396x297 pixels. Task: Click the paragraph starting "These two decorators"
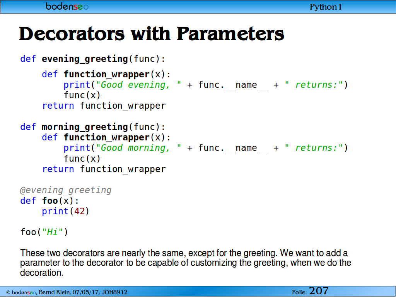186,263
